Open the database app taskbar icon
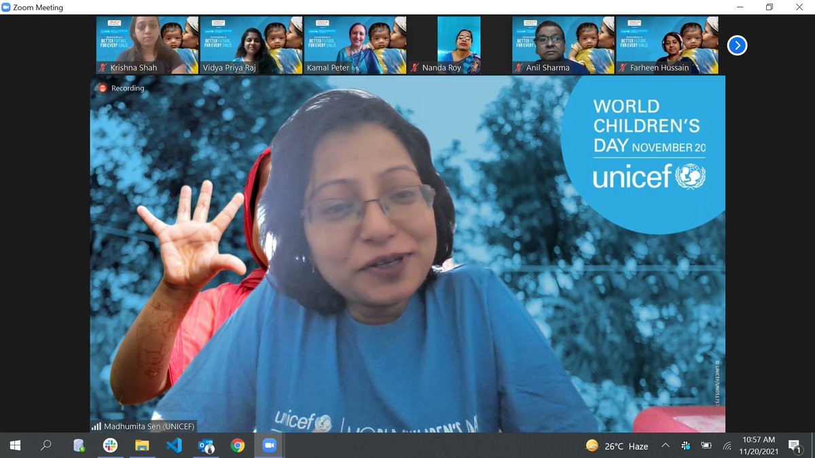Screen dimensions: 815x458 point(79,446)
